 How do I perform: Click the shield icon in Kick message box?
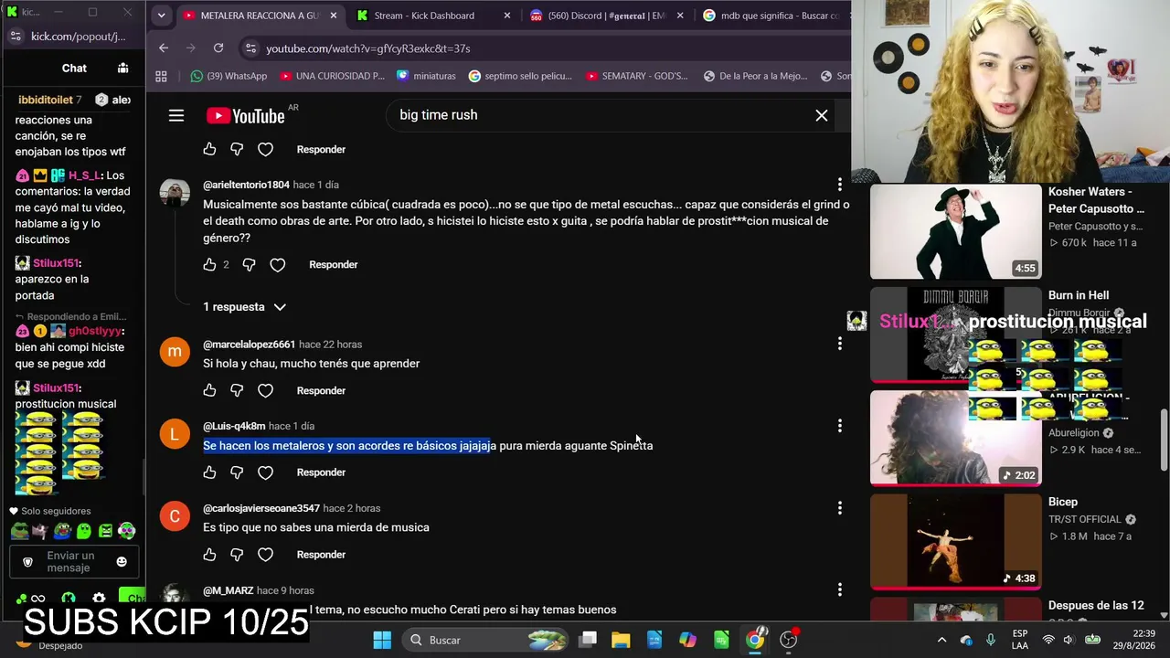pos(27,561)
